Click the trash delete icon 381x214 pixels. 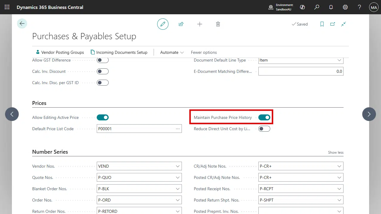[218, 24]
